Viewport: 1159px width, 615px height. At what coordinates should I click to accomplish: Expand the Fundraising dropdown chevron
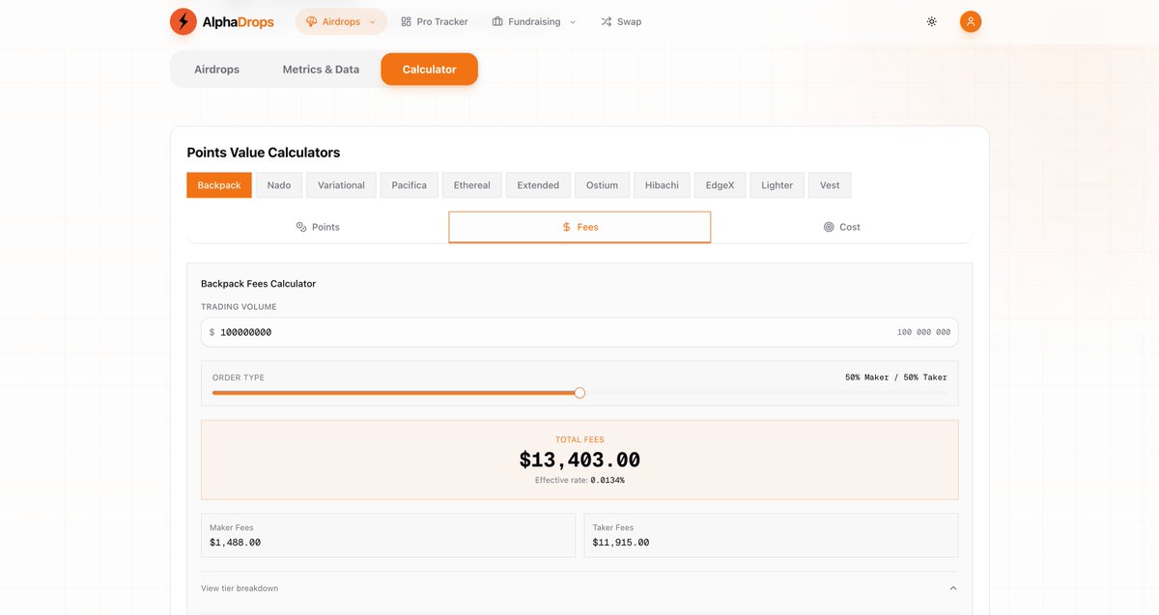pyautogui.click(x=573, y=21)
